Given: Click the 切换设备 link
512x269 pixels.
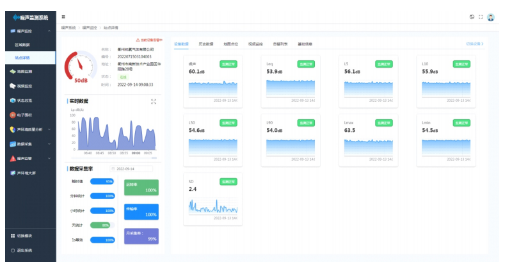Looking at the screenshot, I should tap(474, 44).
